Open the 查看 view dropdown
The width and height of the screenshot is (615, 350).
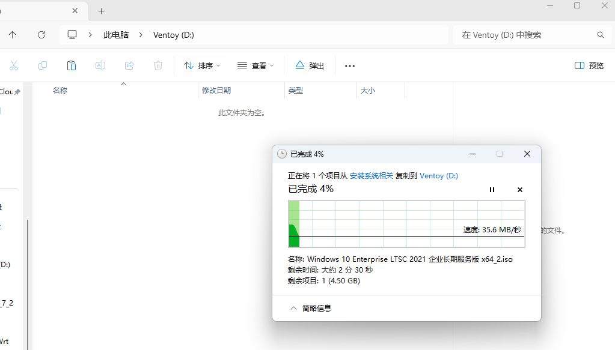pyautogui.click(x=255, y=65)
